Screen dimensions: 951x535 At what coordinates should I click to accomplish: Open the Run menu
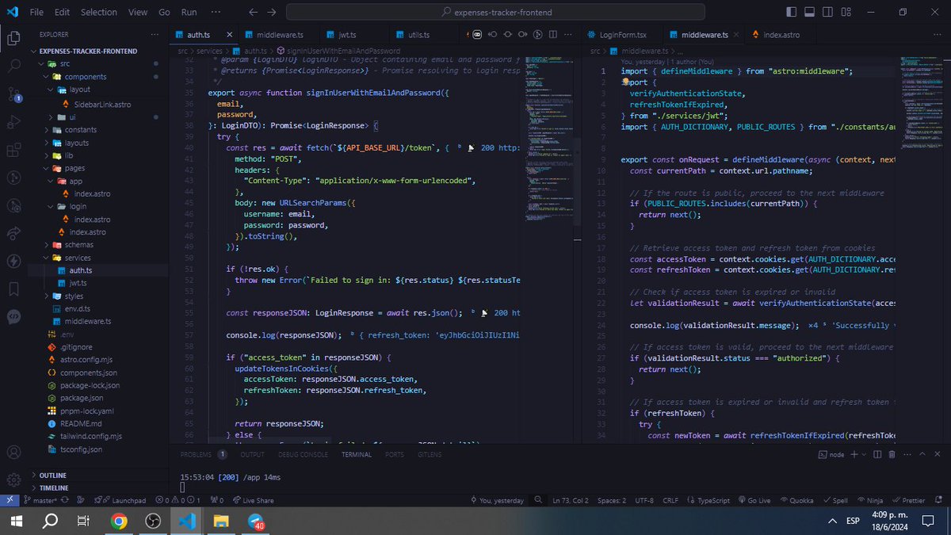click(189, 11)
